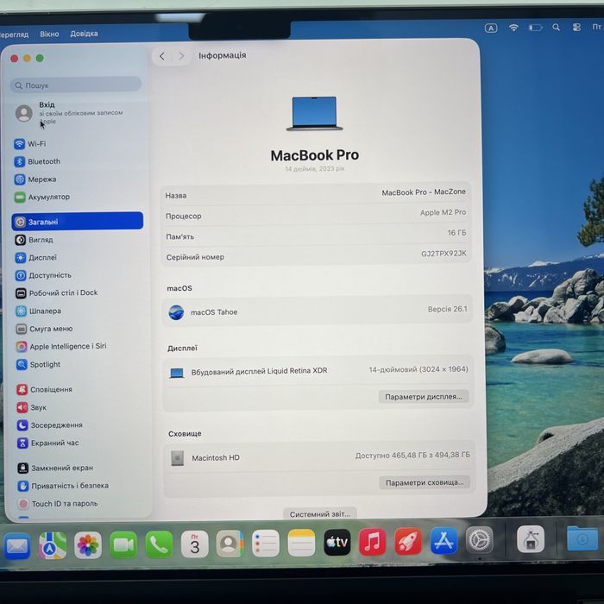This screenshot has width=604, height=604.
Task: Go back with the left chevron
Action: [x=162, y=56]
